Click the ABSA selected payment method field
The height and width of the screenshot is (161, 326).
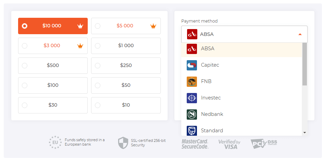[x=244, y=34]
